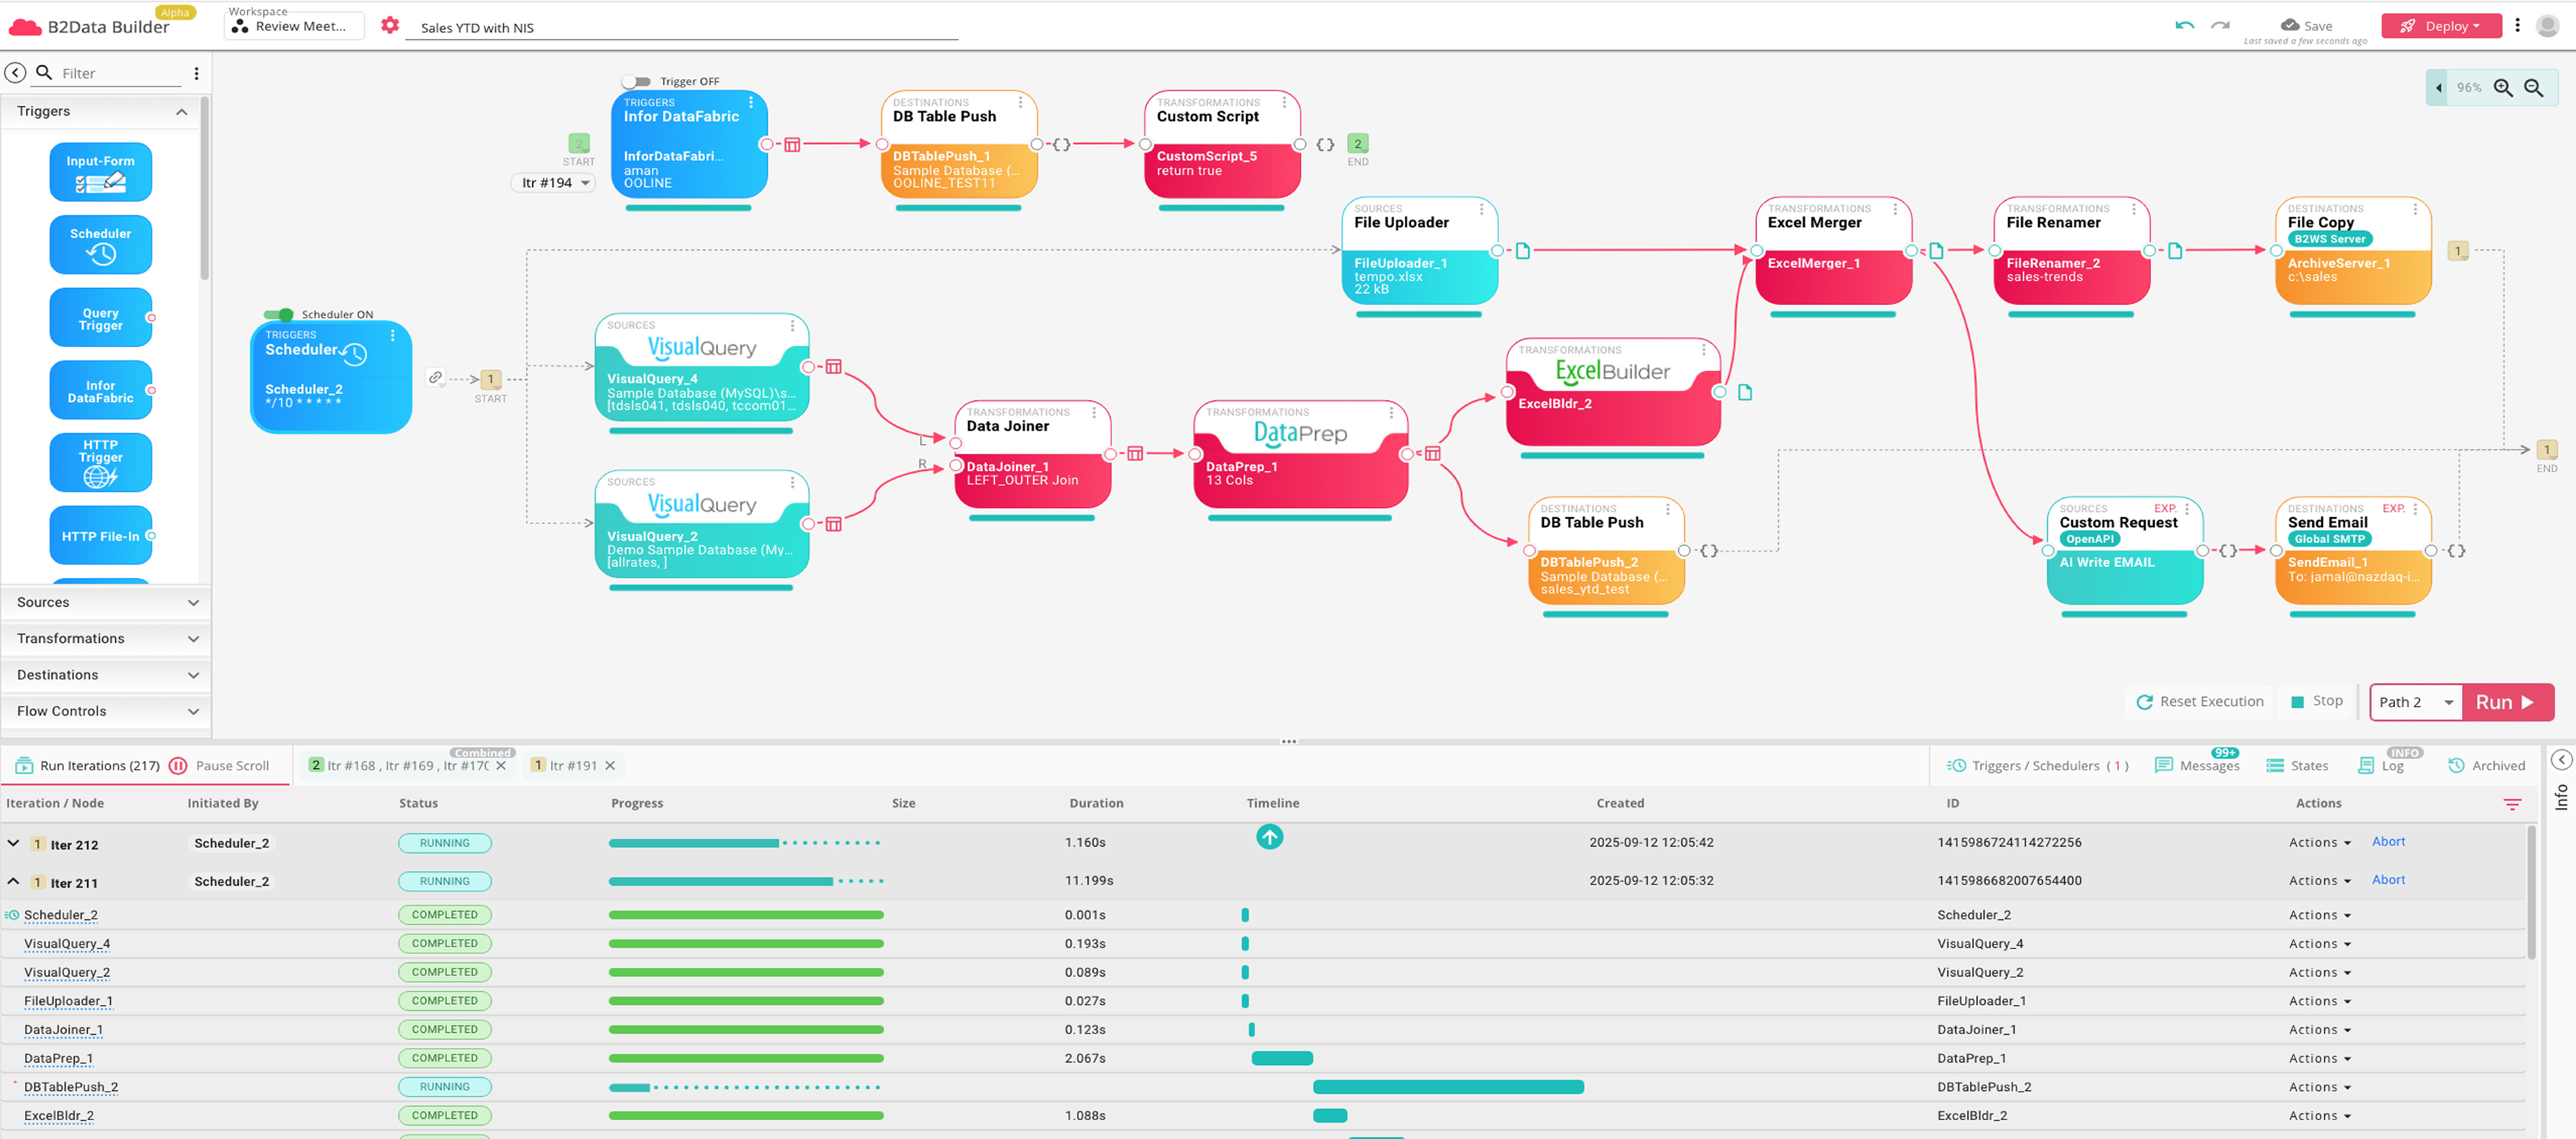Select the Input-Form trigger in sidebar

point(100,171)
